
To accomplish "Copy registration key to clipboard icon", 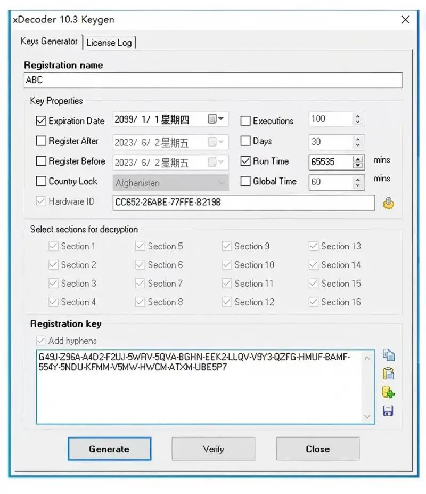I will 389,355.
